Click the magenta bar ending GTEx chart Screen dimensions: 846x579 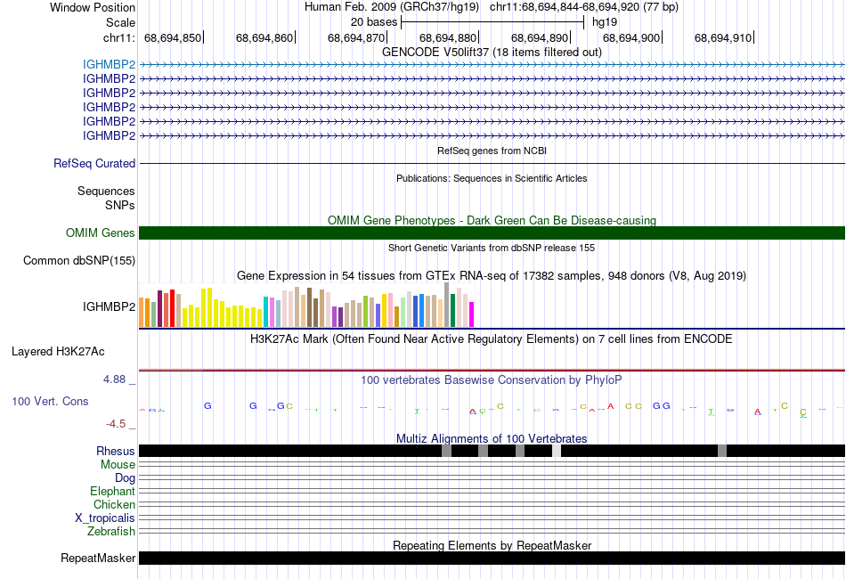(x=471, y=314)
